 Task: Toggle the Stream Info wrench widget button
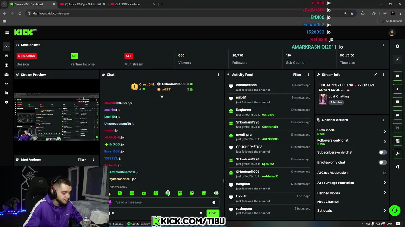(398, 154)
